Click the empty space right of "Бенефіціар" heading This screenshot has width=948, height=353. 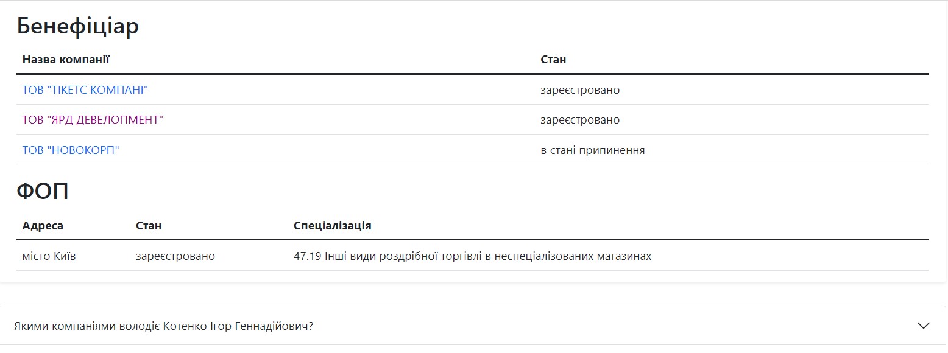tap(487, 26)
